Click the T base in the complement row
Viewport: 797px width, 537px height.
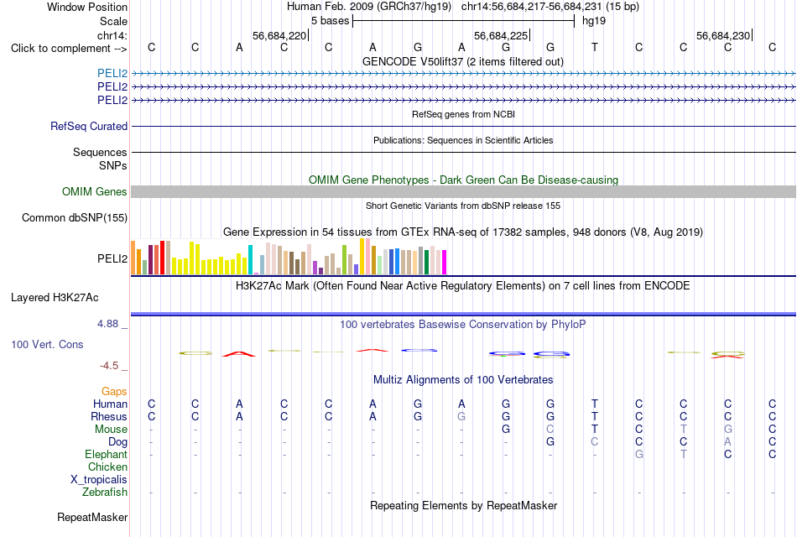click(x=595, y=47)
